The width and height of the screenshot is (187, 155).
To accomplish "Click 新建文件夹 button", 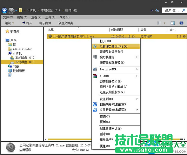I will (x=66, y=23).
